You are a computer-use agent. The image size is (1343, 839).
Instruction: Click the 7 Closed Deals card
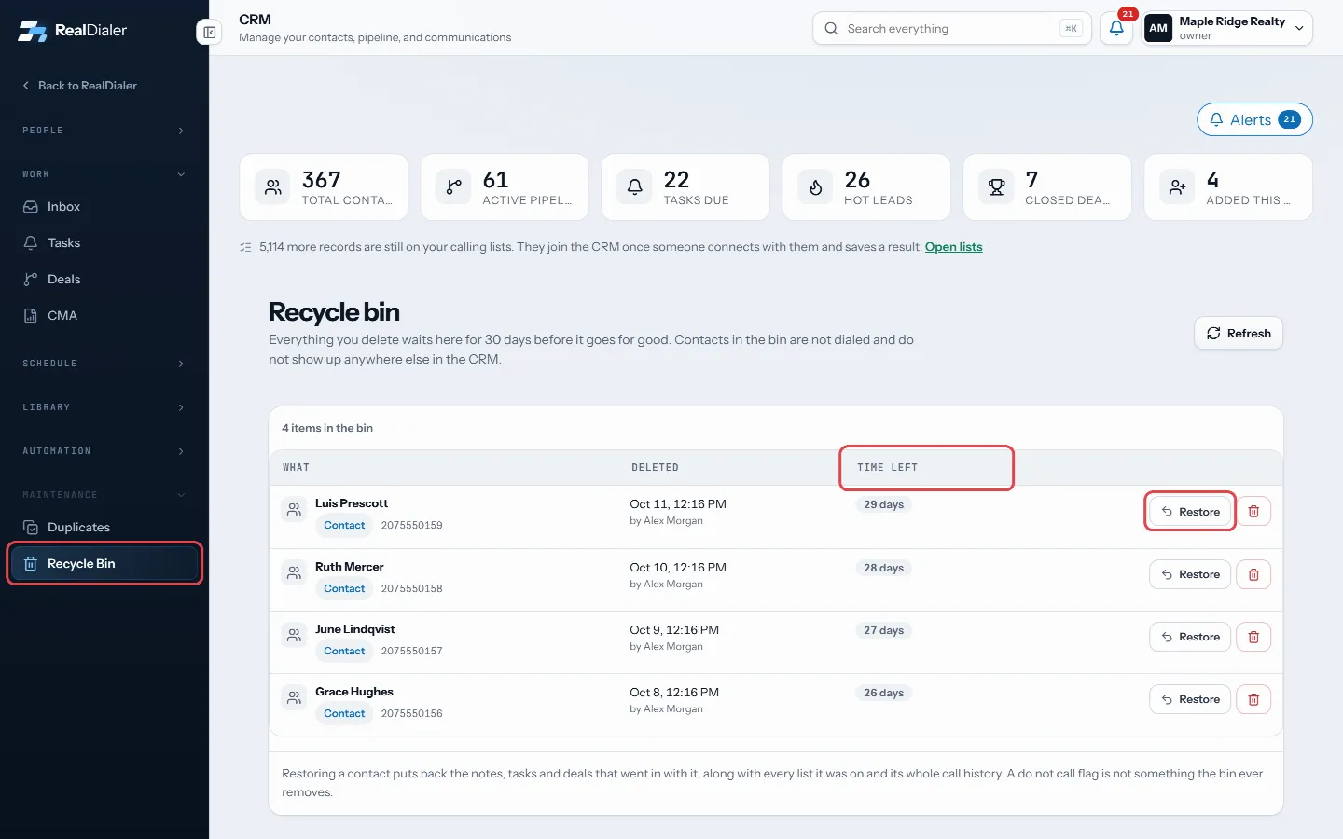click(1047, 187)
